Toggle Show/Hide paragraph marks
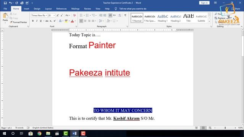The width and height of the screenshot is (244, 137). pos(125,15)
